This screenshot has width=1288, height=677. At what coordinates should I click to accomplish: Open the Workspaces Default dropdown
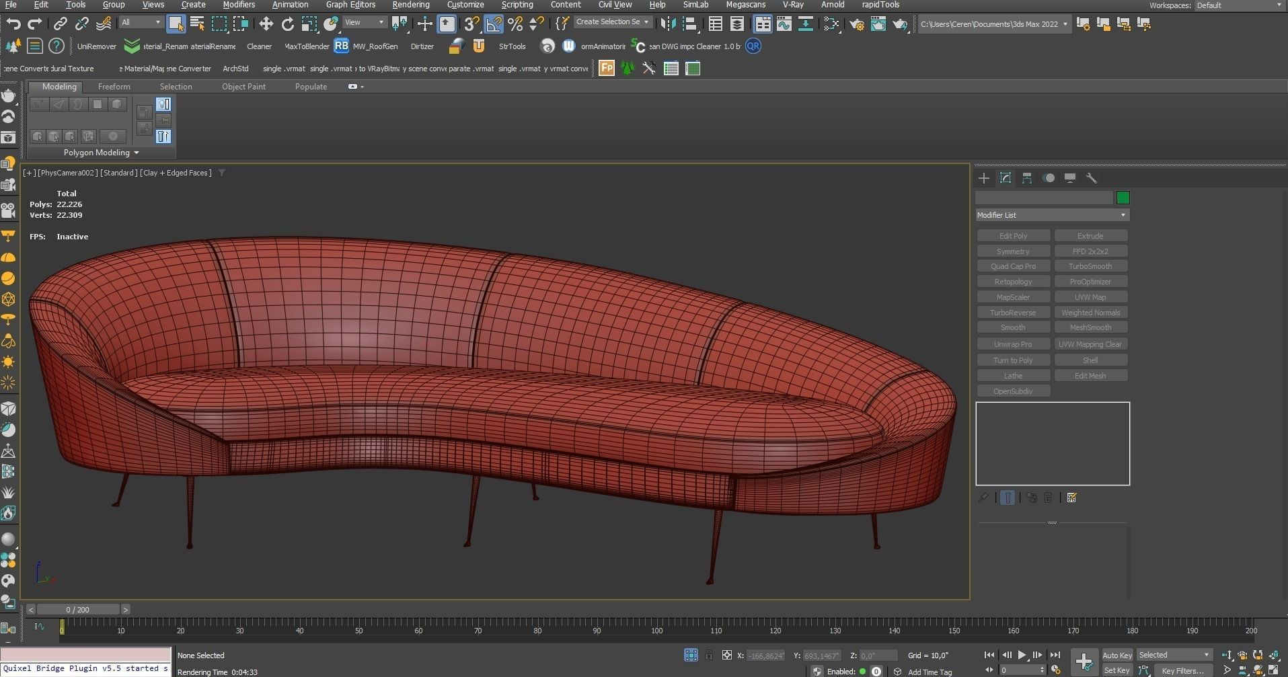coord(1239,5)
